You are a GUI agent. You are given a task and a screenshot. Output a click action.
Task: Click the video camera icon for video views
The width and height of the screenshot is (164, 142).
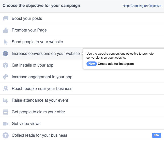[6, 124]
